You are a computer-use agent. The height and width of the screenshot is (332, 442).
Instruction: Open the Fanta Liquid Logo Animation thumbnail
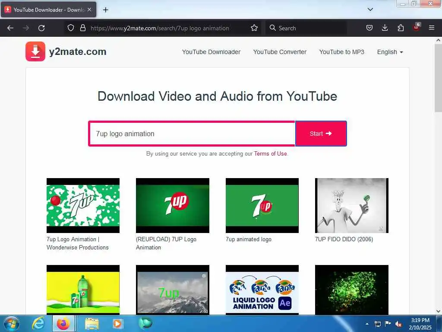click(x=262, y=290)
